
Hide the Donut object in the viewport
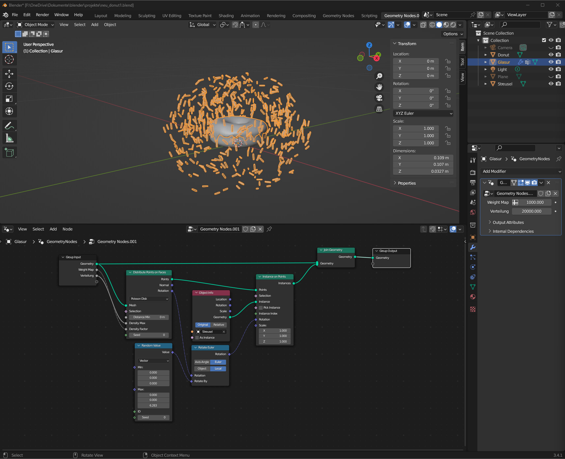551,55
